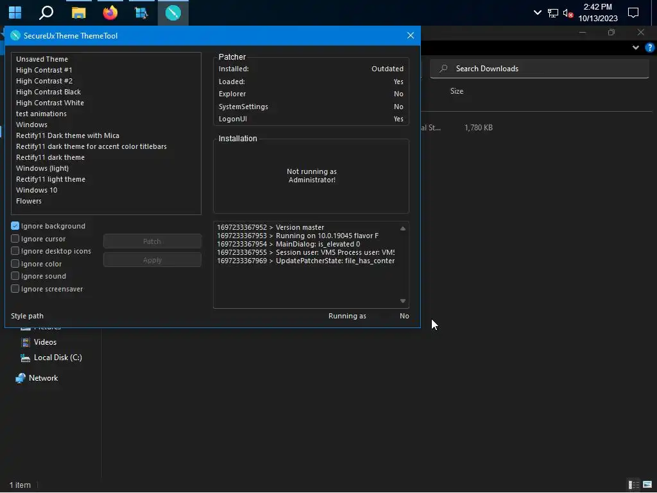Click the SecureUxTheme title bar logo
657x493 pixels.
(15, 36)
